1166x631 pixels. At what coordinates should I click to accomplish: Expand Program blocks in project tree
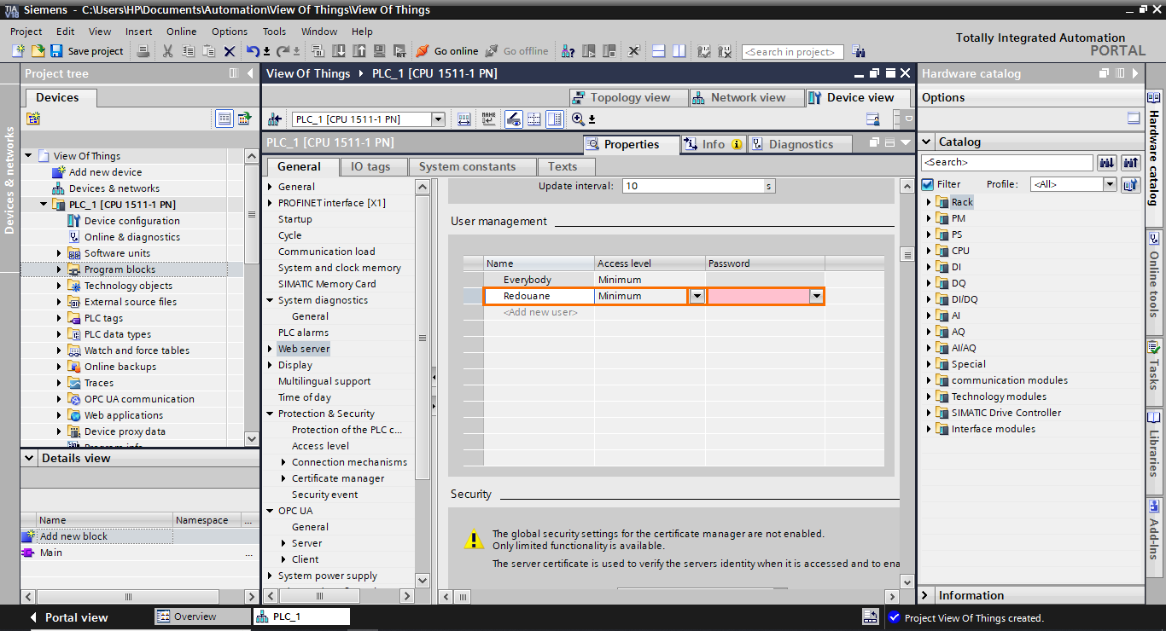click(59, 269)
